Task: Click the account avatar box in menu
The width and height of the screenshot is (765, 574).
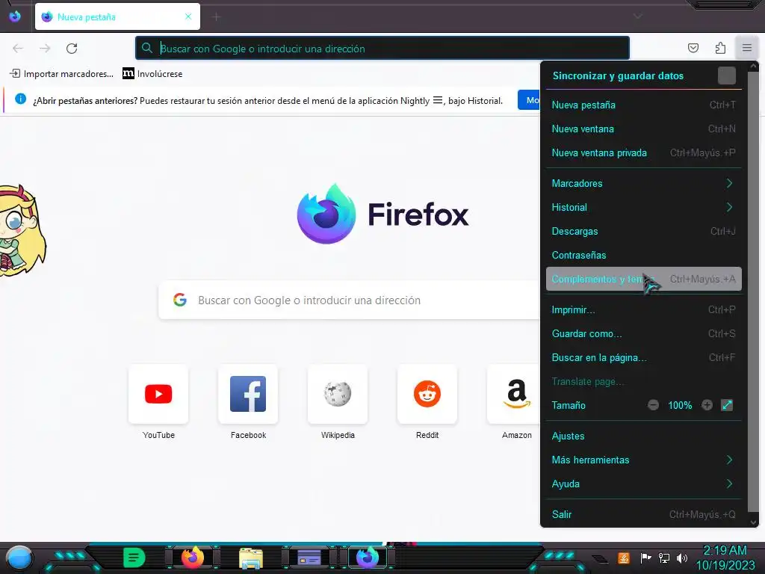Action: 726,75
